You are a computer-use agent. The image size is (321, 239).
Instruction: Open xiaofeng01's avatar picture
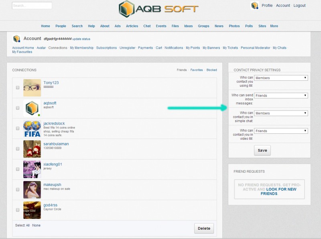click(x=32, y=170)
